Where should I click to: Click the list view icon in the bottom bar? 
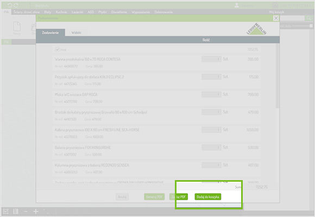click(x=16, y=212)
